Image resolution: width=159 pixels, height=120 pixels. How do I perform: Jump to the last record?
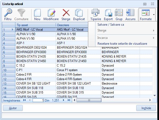69,100
